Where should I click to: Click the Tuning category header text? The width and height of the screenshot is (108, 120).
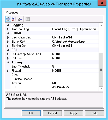click(x=17, y=62)
